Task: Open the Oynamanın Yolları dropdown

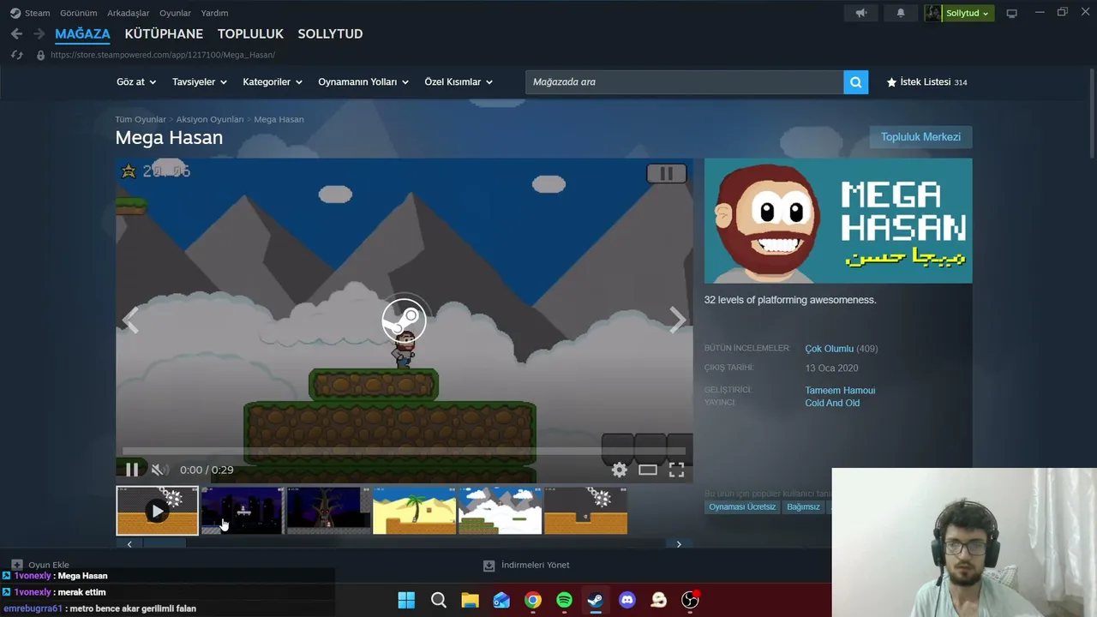Action: tap(363, 82)
